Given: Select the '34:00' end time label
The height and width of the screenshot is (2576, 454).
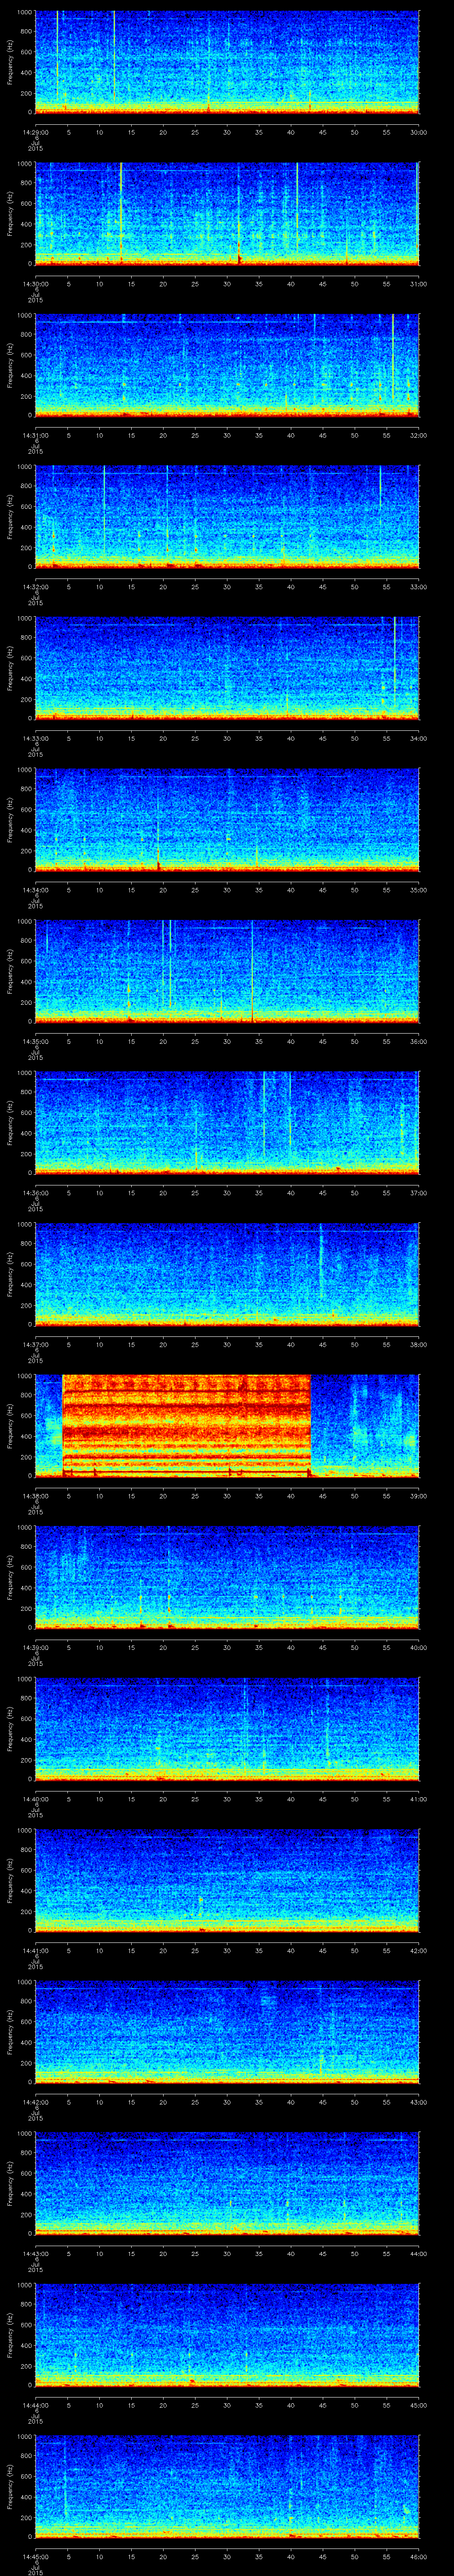Looking at the screenshot, I should (418, 738).
